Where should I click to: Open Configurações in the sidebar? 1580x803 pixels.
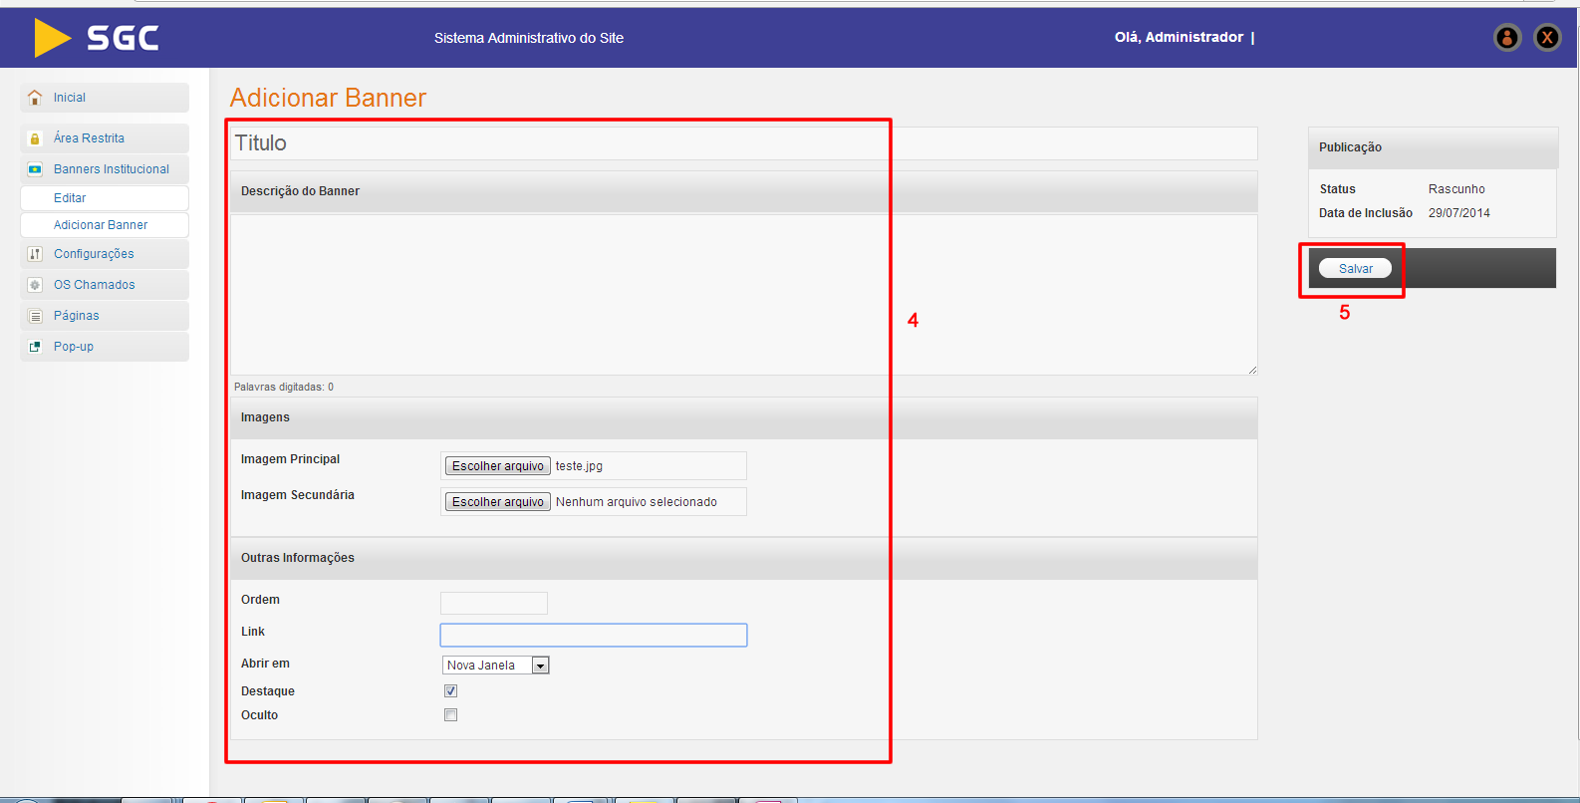105,254
